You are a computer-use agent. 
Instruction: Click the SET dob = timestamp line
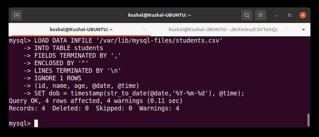tap(138, 93)
